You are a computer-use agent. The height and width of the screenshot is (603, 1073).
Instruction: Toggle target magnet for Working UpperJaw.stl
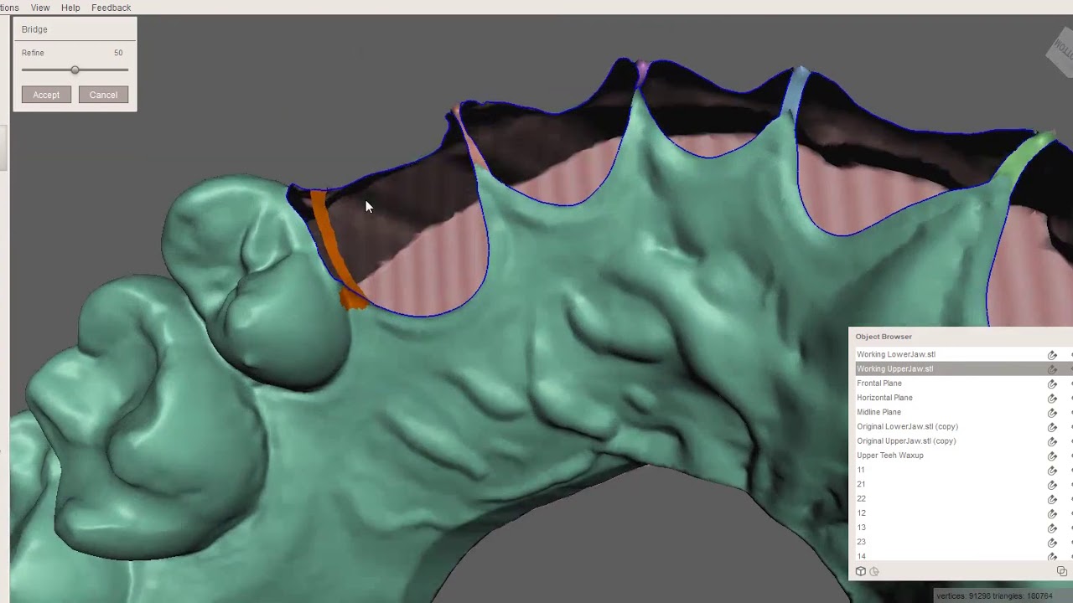coord(1052,369)
